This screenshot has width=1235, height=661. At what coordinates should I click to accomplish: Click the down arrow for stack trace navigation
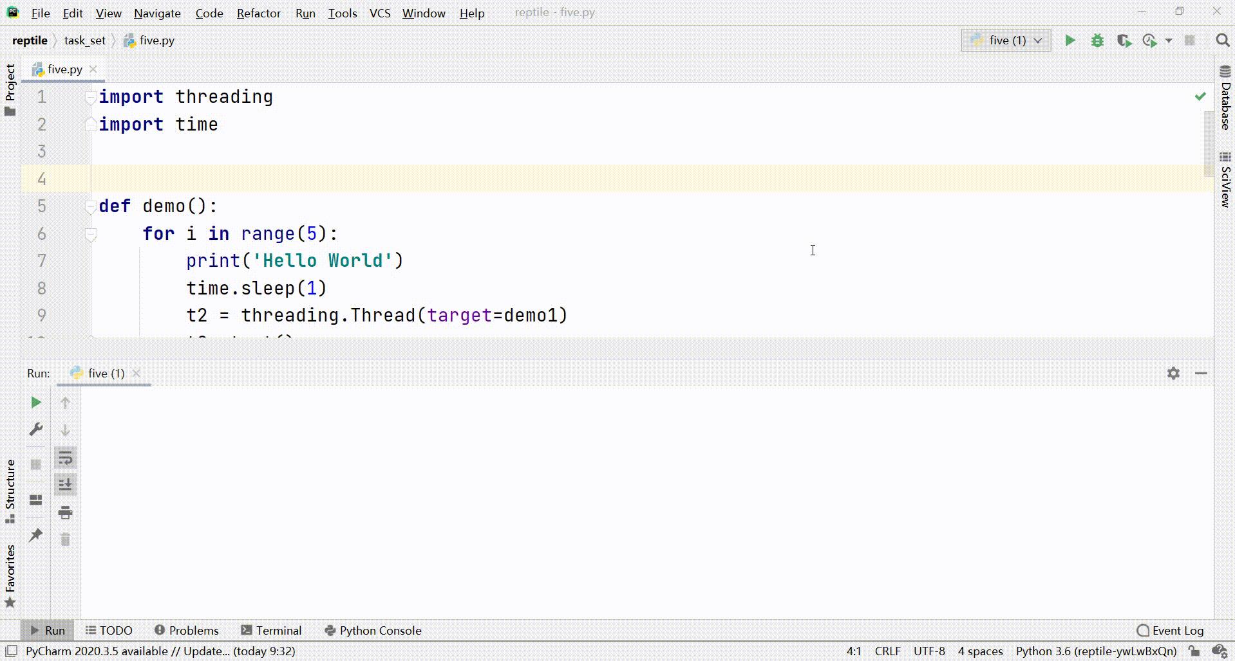[65, 430]
